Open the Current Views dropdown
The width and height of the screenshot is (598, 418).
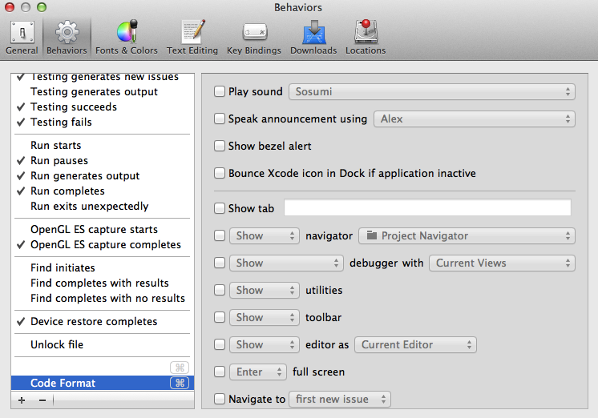502,263
